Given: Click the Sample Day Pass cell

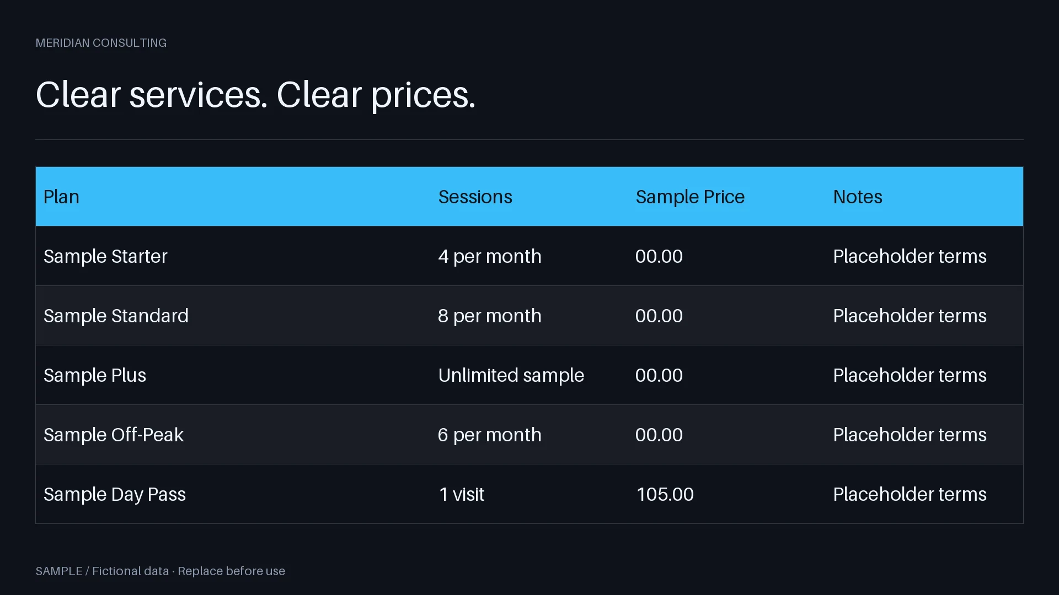Looking at the screenshot, I should [233, 494].
